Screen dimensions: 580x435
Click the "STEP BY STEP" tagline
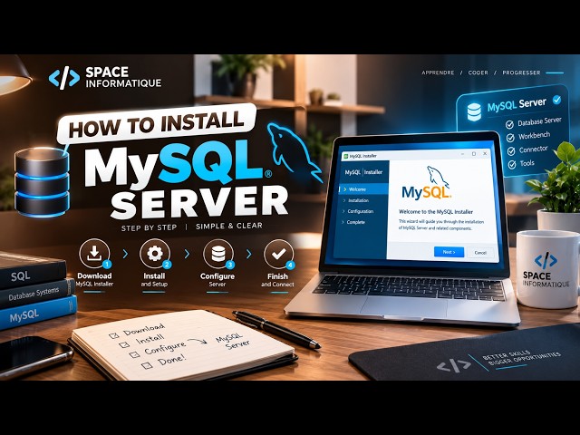(149, 227)
